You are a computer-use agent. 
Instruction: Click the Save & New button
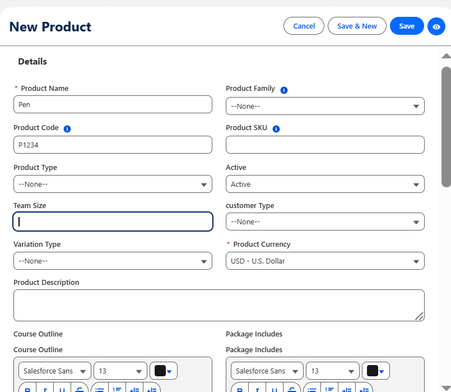coord(357,26)
